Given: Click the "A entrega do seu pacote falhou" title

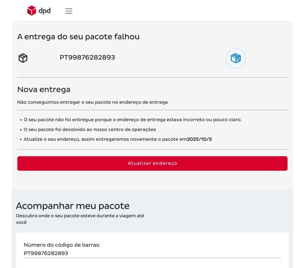Looking at the screenshot, I should [78, 37].
